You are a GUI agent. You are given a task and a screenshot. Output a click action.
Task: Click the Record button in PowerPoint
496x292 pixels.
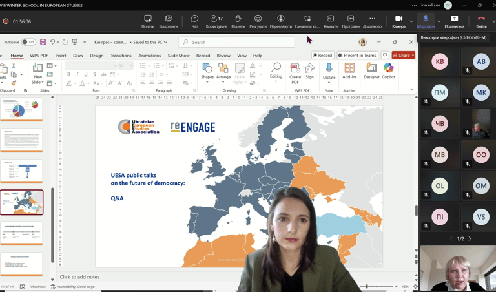322,55
